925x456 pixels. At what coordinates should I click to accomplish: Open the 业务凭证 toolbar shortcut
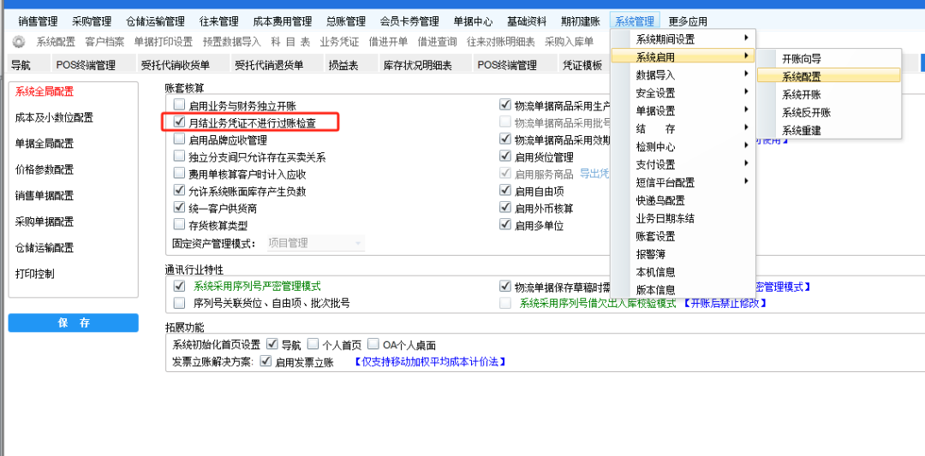(339, 41)
